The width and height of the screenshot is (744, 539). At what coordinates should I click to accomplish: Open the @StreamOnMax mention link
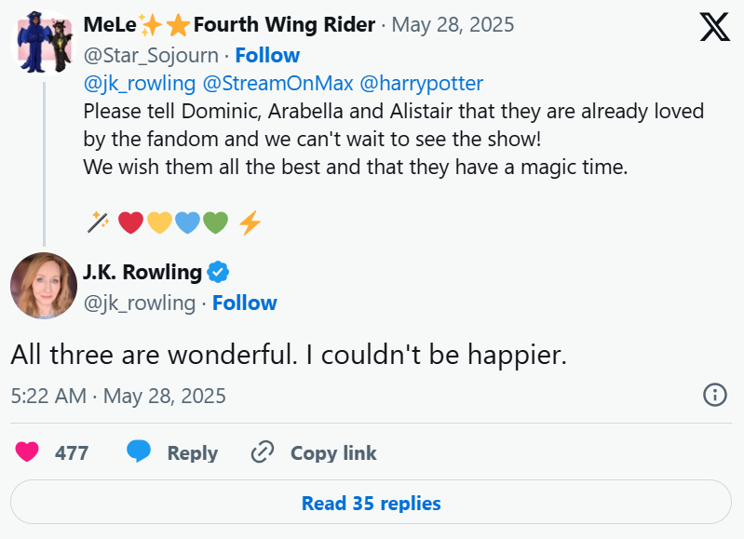point(277,83)
